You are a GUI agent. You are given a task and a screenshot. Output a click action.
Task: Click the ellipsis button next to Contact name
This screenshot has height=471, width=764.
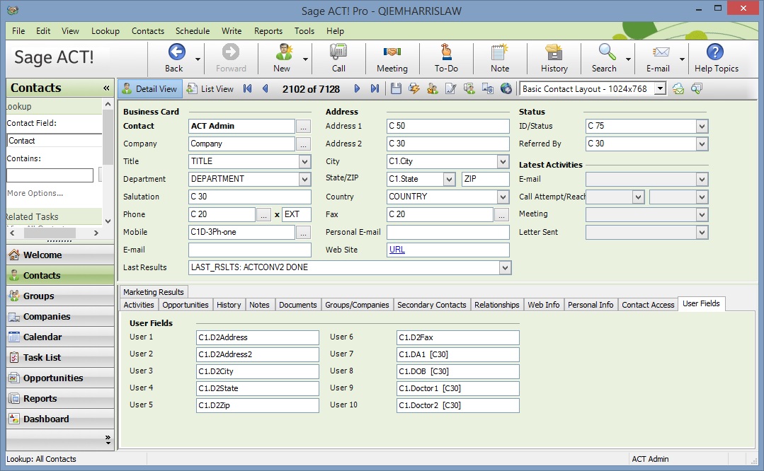[x=303, y=127]
